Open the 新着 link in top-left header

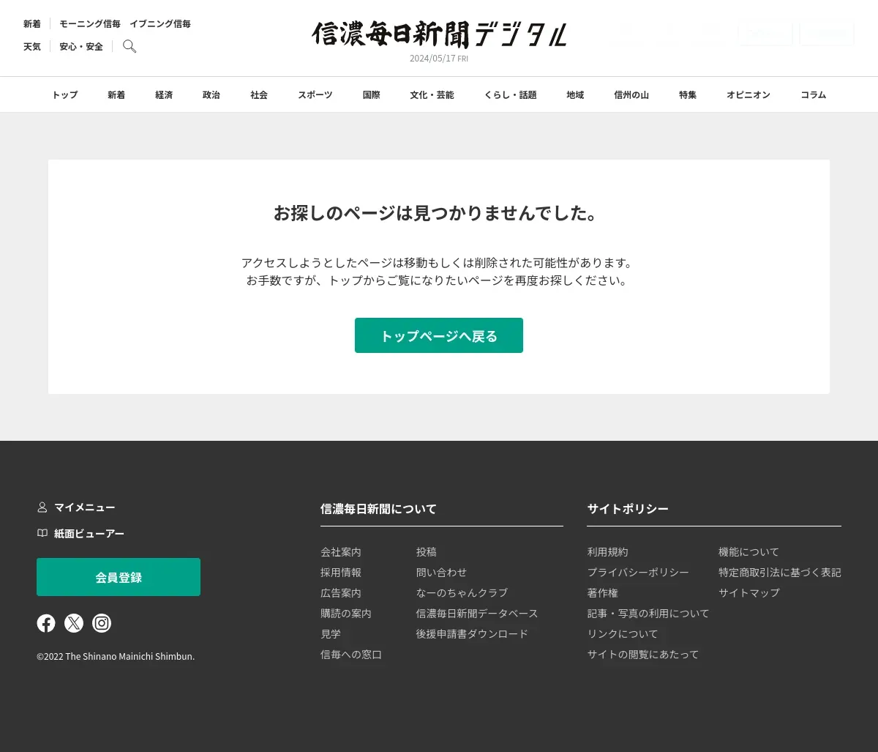click(32, 24)
